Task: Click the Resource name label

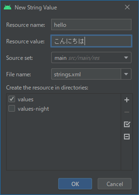Action: (26, 25)
